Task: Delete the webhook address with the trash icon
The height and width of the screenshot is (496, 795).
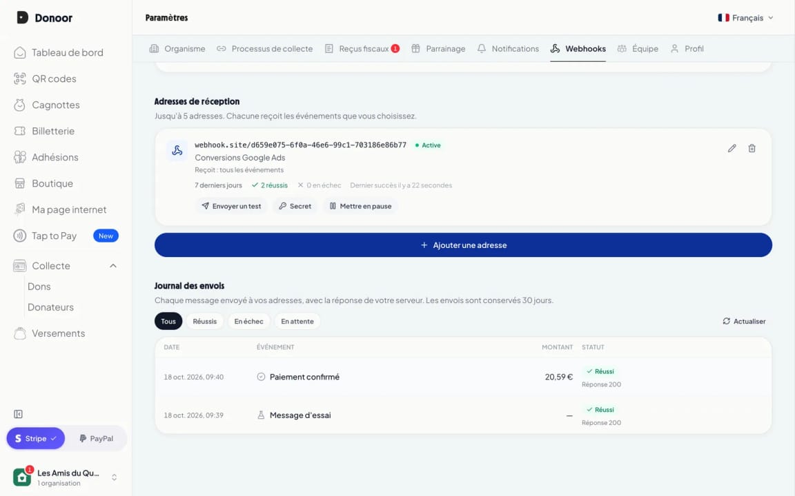Action: [x=752, y=148]
